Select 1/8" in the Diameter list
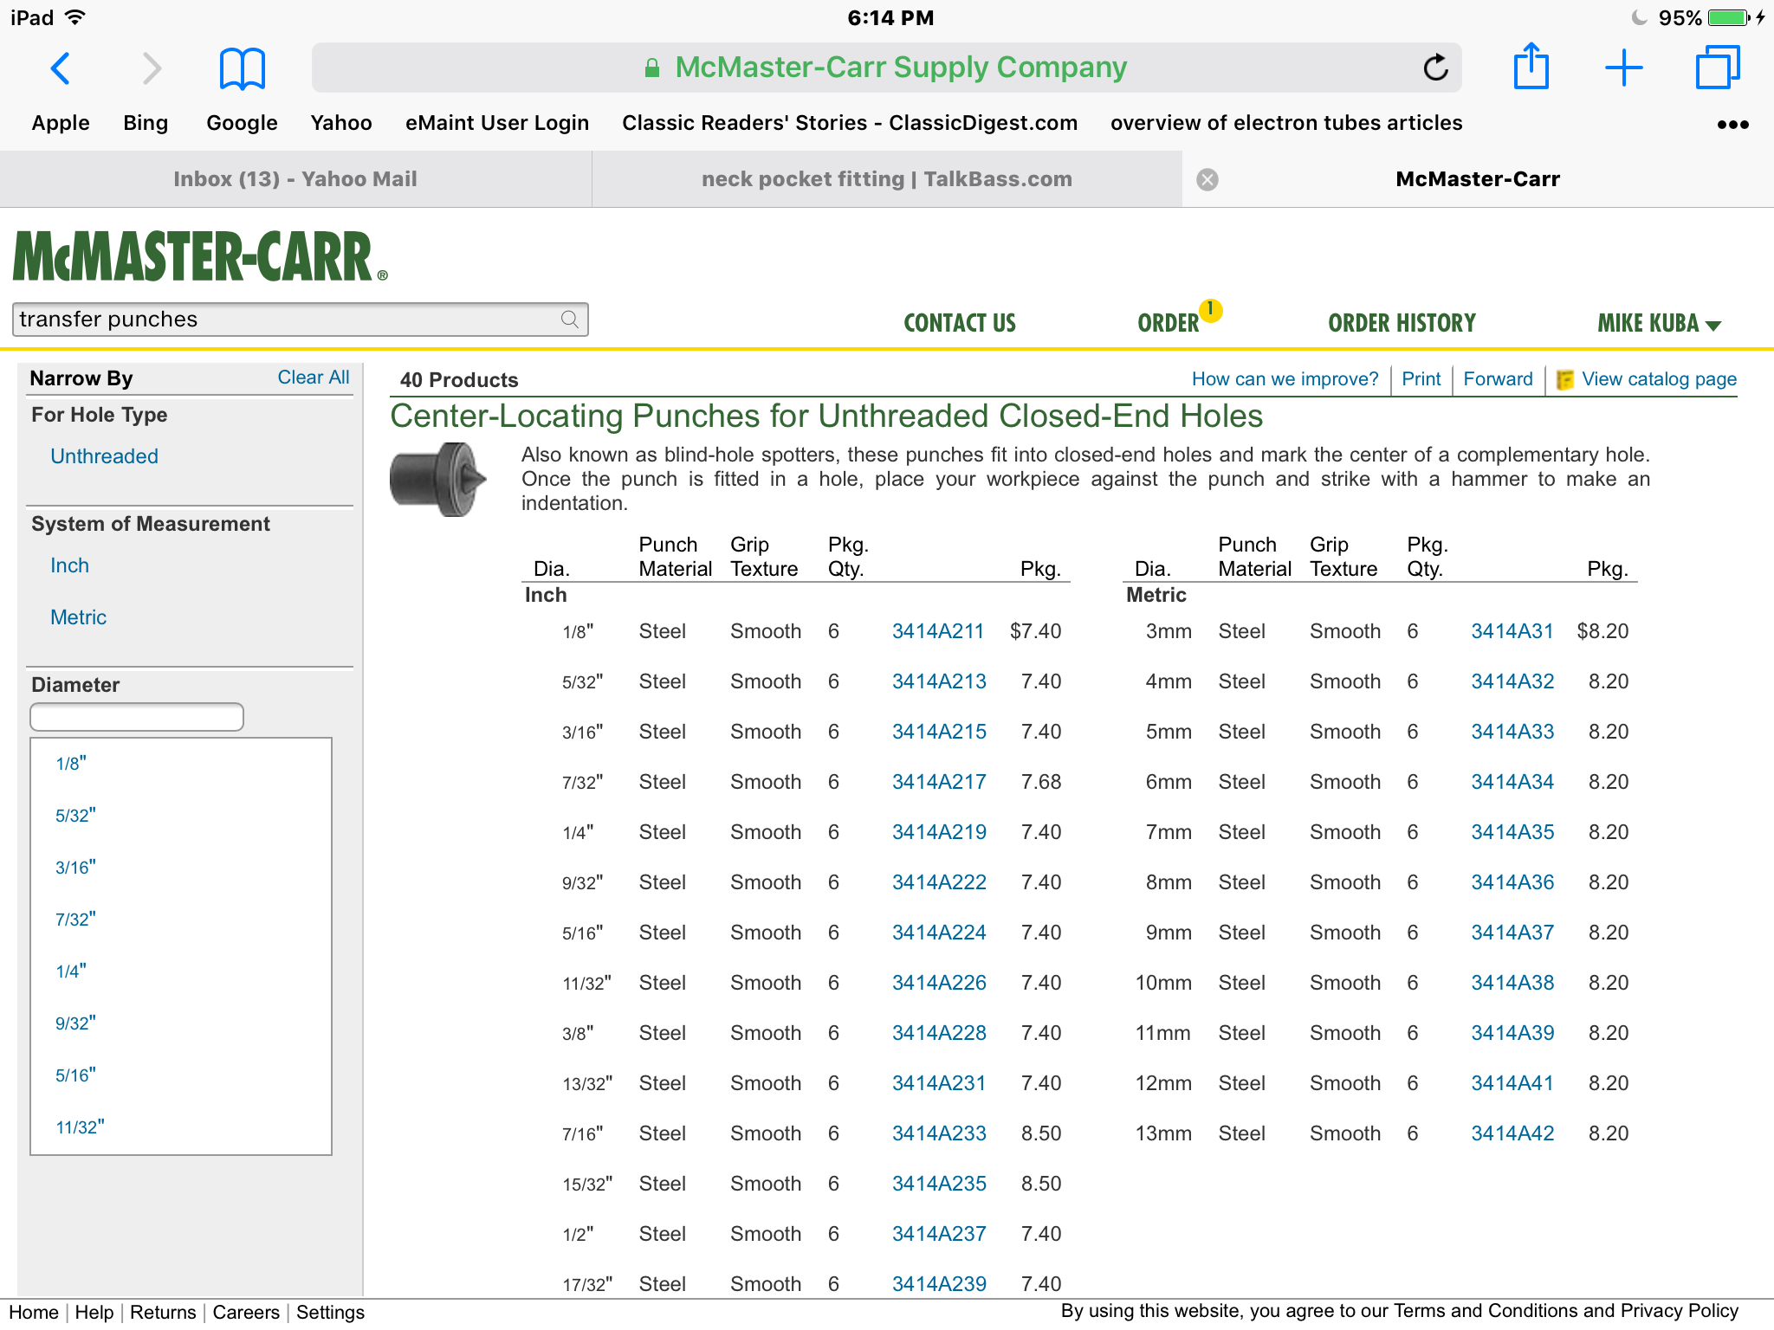Screen dimensions: 1774x1330 [71, 764]
